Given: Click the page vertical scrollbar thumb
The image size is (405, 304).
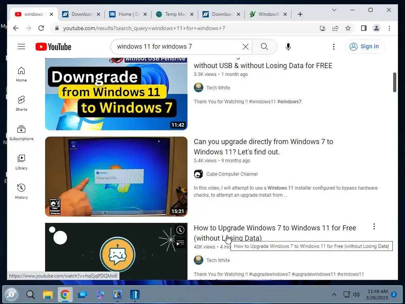Looking at the screenshot, I should coord(395,82).
